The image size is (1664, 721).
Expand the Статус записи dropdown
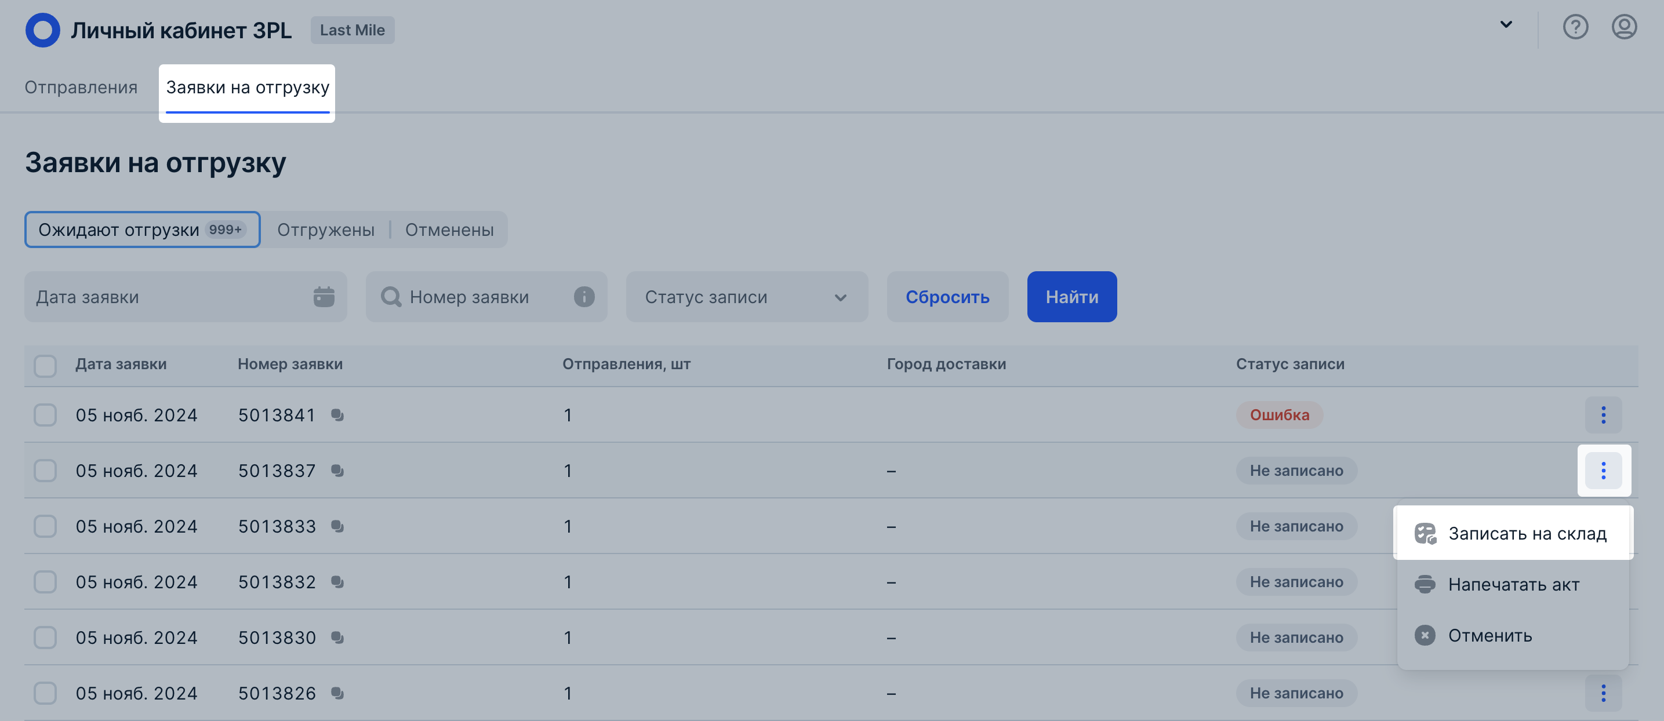(x=747, y=297)
